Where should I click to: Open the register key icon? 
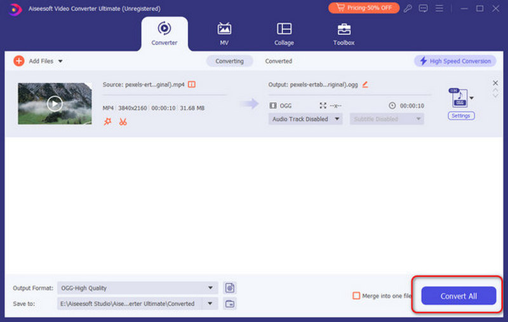pos(408,8)
